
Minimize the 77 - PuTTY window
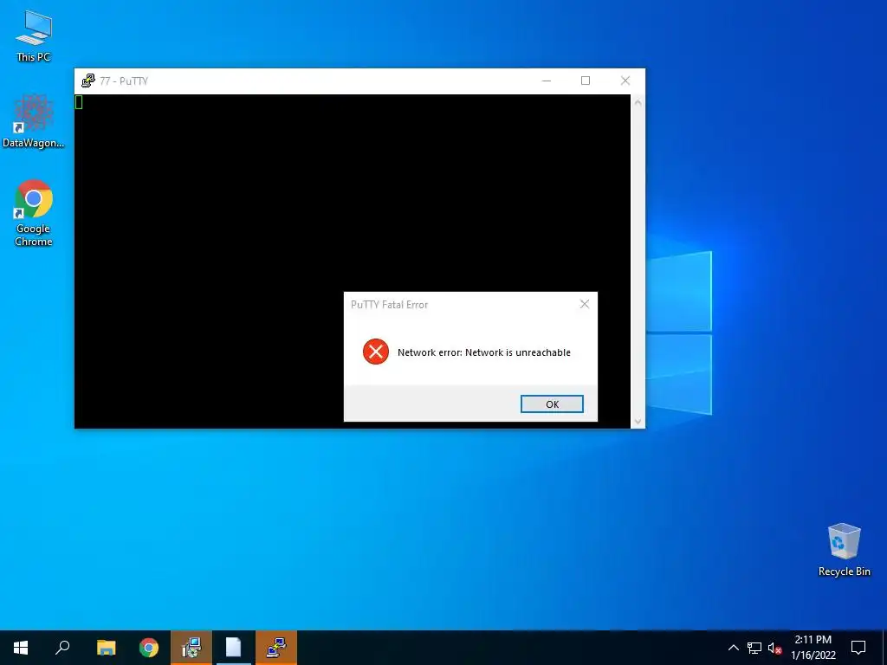[x=546, y=81]
